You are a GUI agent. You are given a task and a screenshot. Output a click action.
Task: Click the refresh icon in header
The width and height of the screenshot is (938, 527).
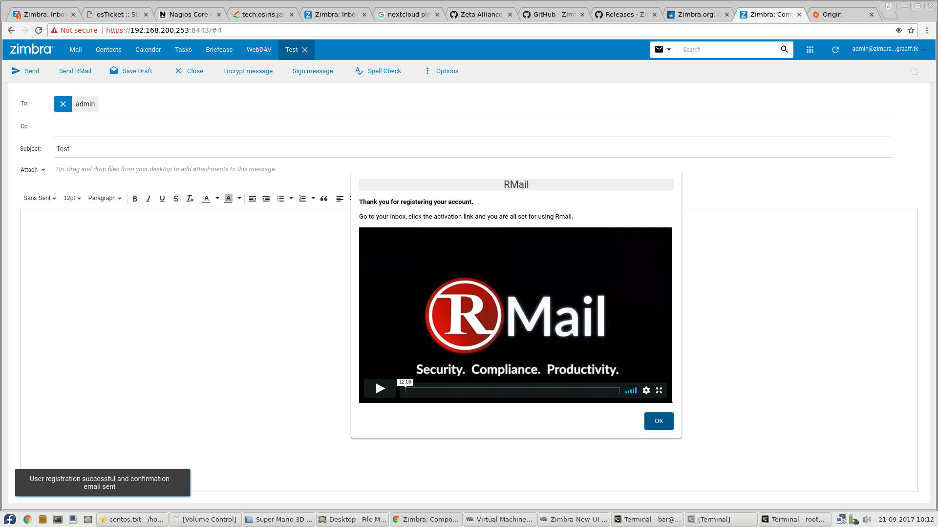point(835,50)
